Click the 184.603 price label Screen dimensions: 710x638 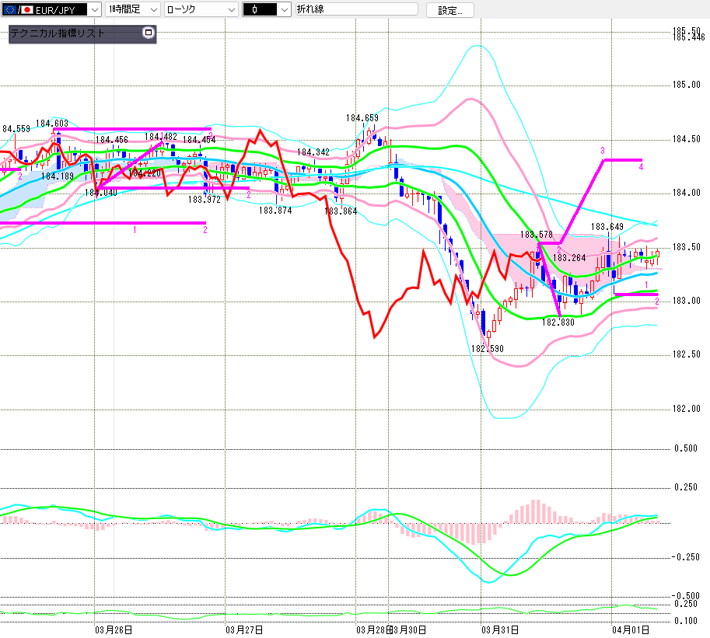pyautogui.click(x=51, y=123)
